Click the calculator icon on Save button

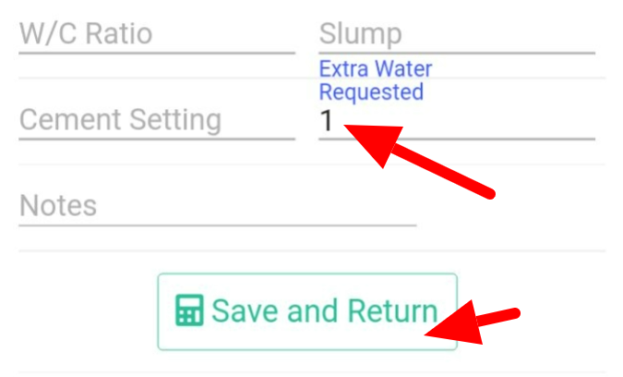click(x=189, y=310)
